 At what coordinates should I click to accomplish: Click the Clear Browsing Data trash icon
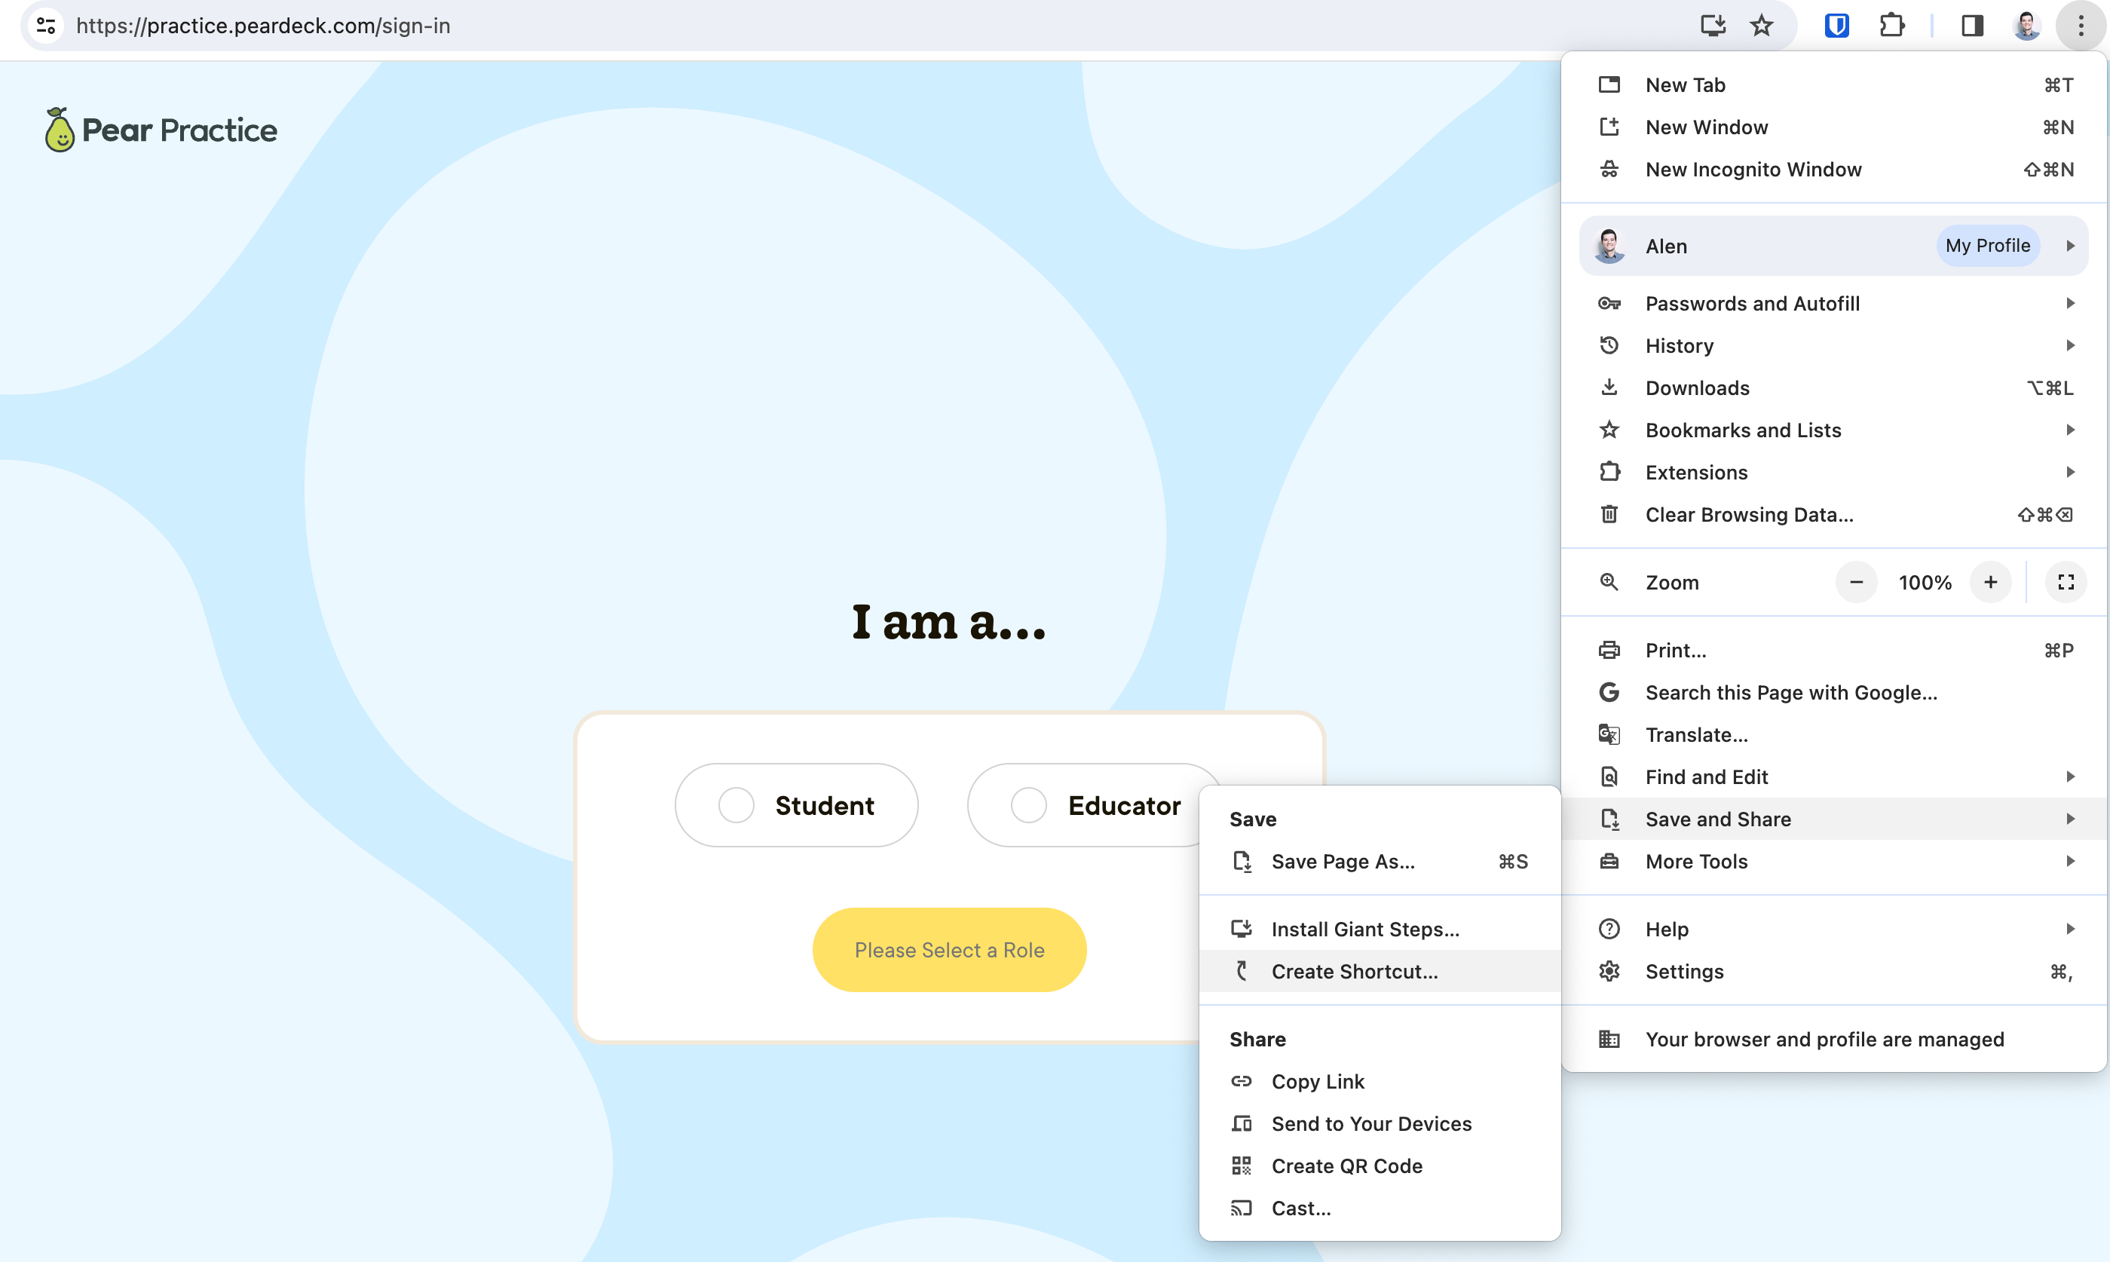pos(1609,514)
